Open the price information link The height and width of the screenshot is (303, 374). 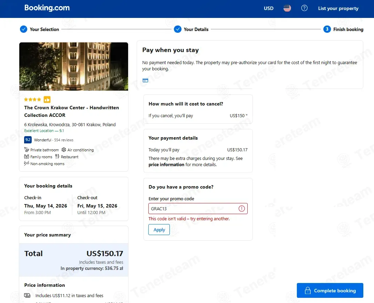pyautogui.click(x=166, y=164)
